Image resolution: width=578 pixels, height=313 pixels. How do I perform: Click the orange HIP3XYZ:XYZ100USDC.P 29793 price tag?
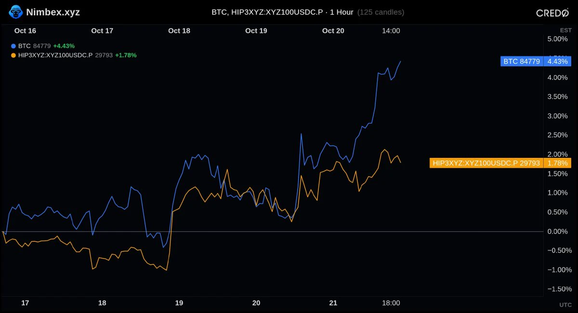click(x=486, y=163)
